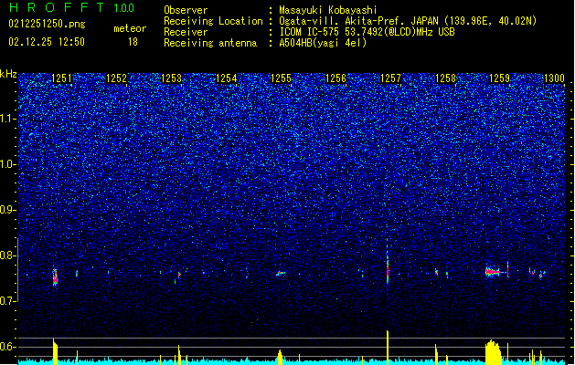Click the 0.7 kHz axis label

pos(7,301)
